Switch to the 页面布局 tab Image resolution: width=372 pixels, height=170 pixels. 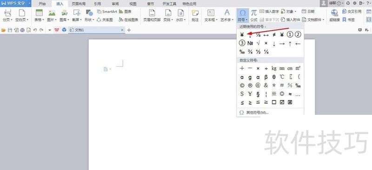[x=79, y=4]
